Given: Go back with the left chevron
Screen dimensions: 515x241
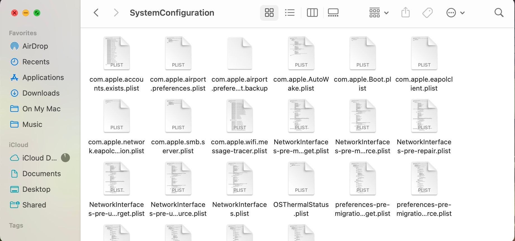Looking at the screenshot, I should pos(96,13).
